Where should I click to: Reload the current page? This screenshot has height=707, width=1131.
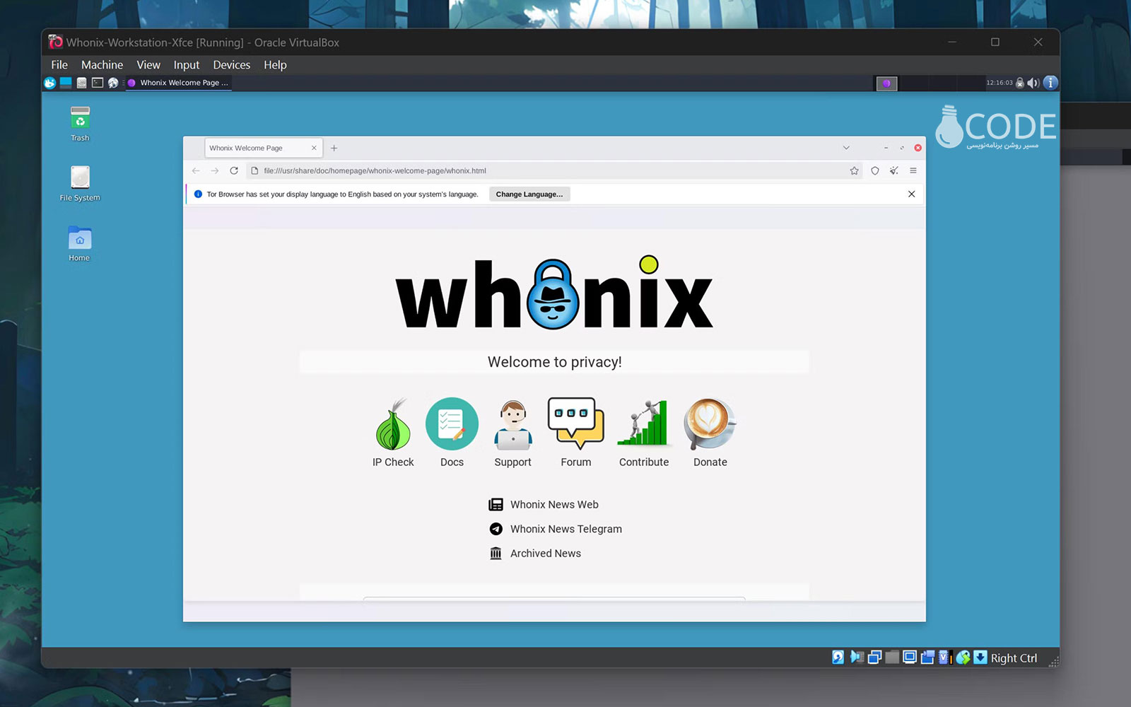click(x=234, y=170)
